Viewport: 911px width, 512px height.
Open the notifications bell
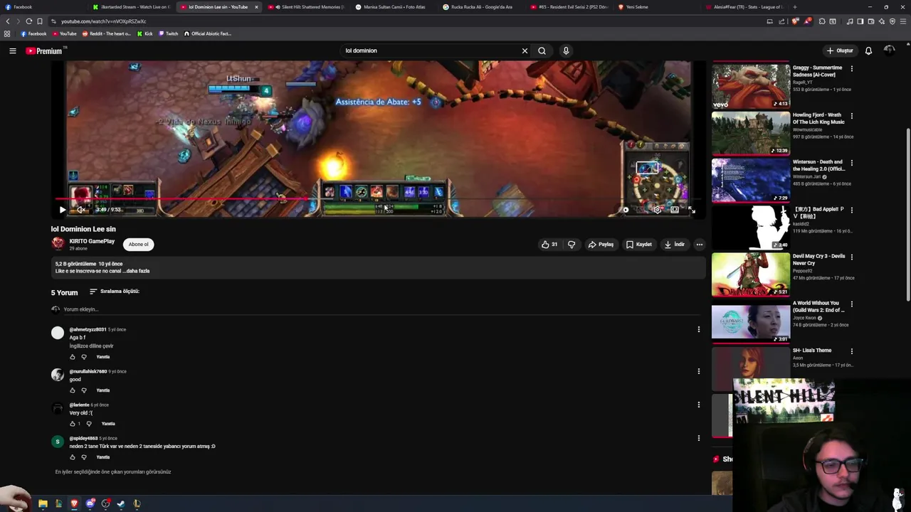[x=868, y=50]
